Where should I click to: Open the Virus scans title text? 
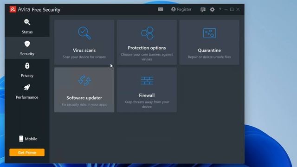(84, 51)
